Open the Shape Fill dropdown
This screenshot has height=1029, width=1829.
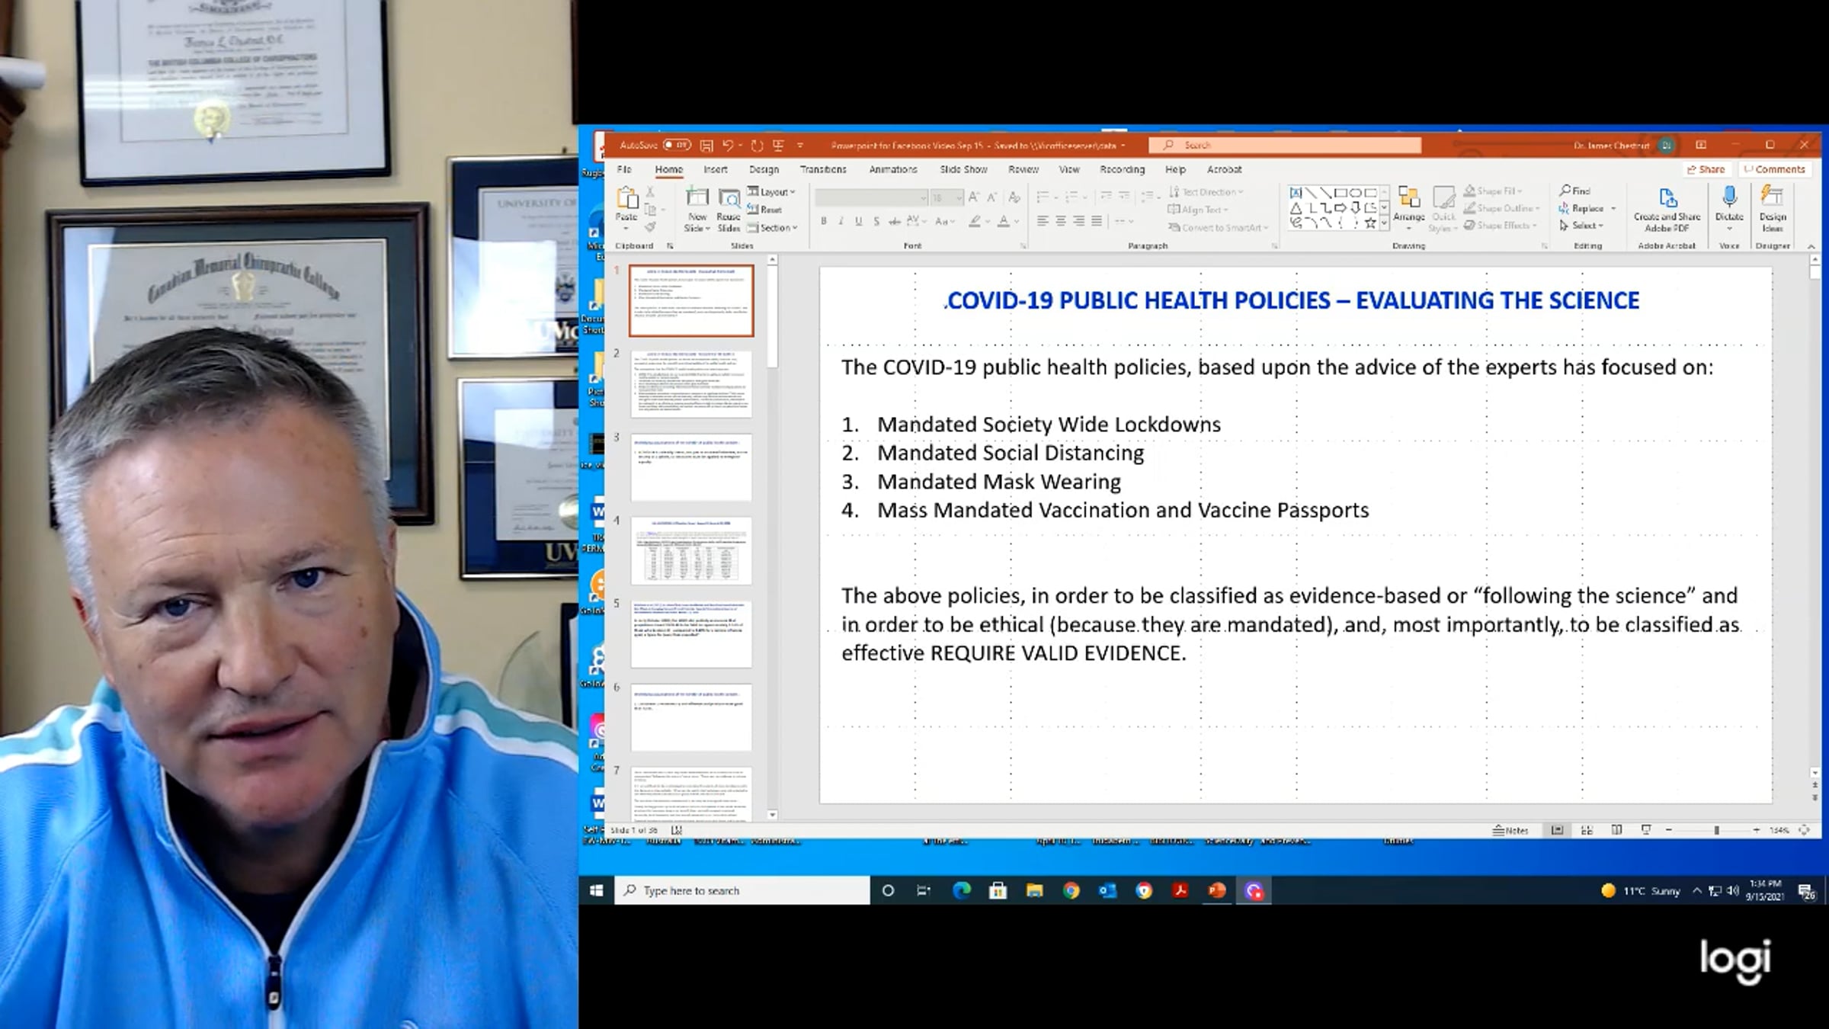[1494, 191]
